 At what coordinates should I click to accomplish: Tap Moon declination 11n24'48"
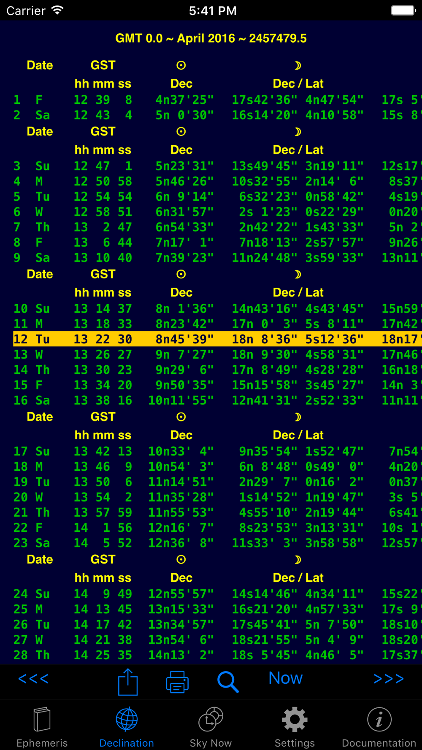point(264,258)
